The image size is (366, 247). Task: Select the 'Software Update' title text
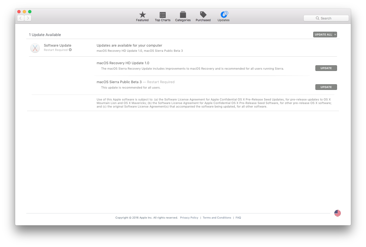pos(58,45)
